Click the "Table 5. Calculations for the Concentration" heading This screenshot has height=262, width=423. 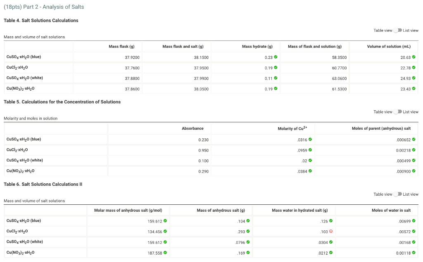tap(62, 102)
